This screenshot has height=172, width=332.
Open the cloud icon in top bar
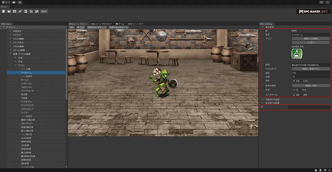click(13, 2)
